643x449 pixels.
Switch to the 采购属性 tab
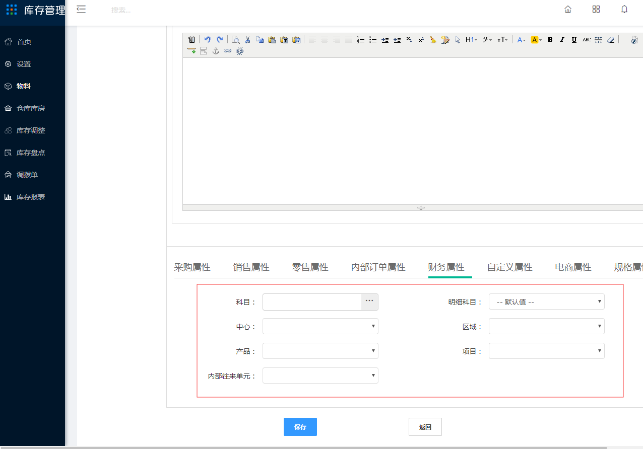192,267
